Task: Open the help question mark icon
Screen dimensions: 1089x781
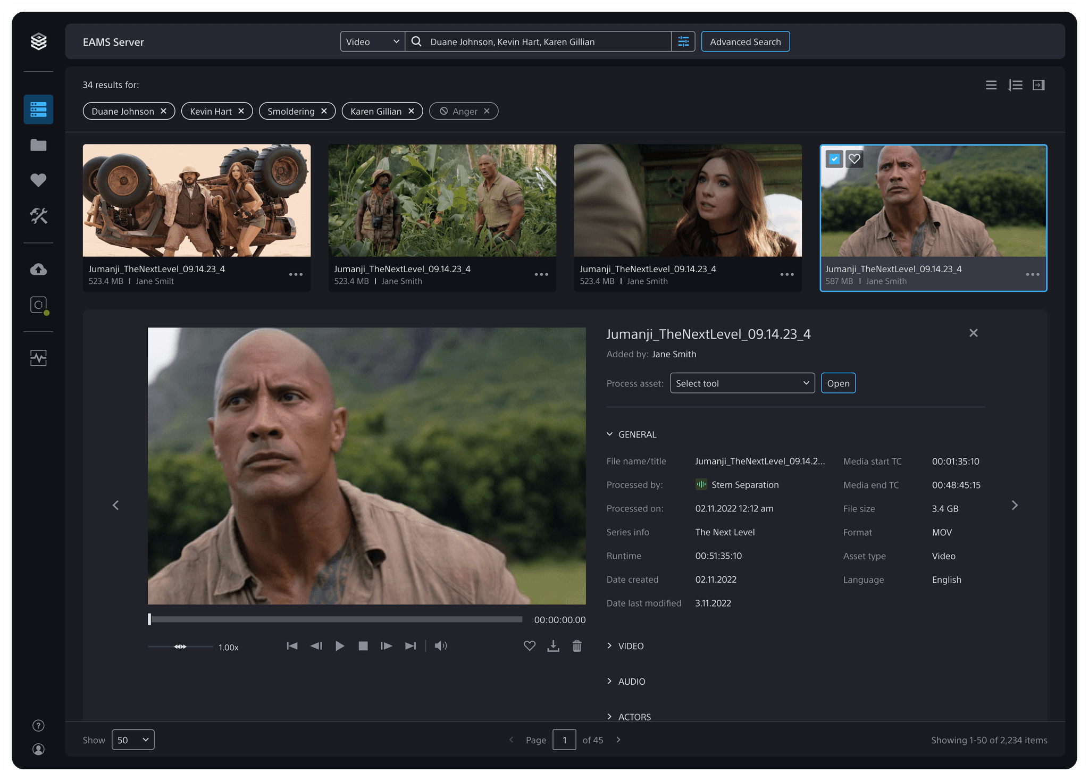Action: [38, 726]
